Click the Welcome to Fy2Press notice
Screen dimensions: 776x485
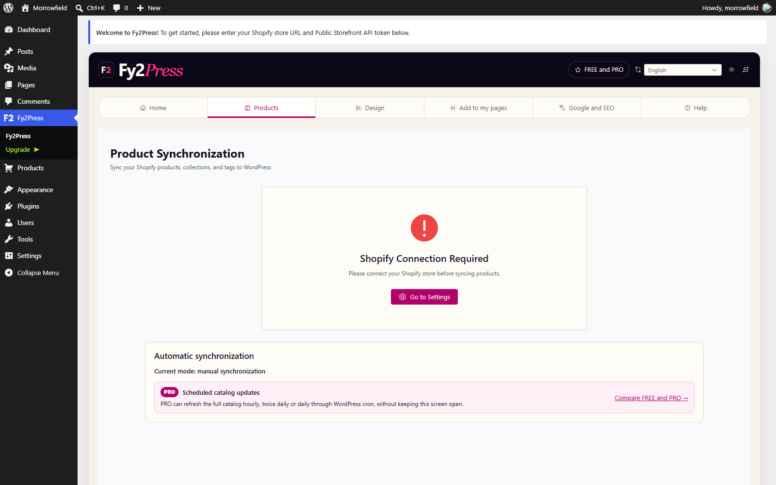(427, 32)
